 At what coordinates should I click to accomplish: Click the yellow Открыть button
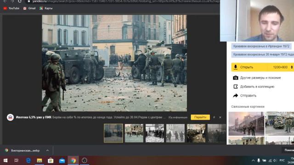point(262,67)
